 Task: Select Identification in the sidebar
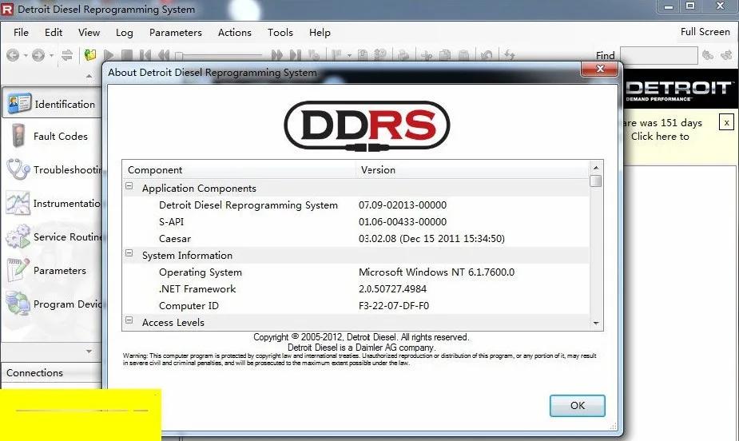pyautogui.click(x=52, y=104)
